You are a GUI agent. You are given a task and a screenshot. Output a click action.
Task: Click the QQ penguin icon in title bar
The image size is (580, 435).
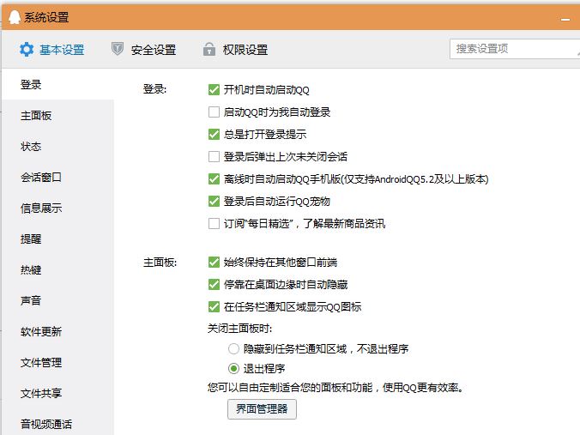15,17
